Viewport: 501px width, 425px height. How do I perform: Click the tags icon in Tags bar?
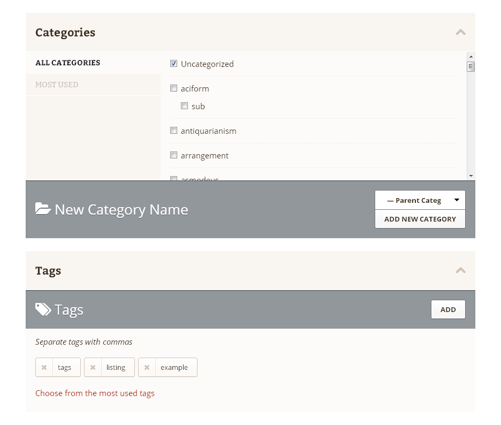click(x=43, y=309)
